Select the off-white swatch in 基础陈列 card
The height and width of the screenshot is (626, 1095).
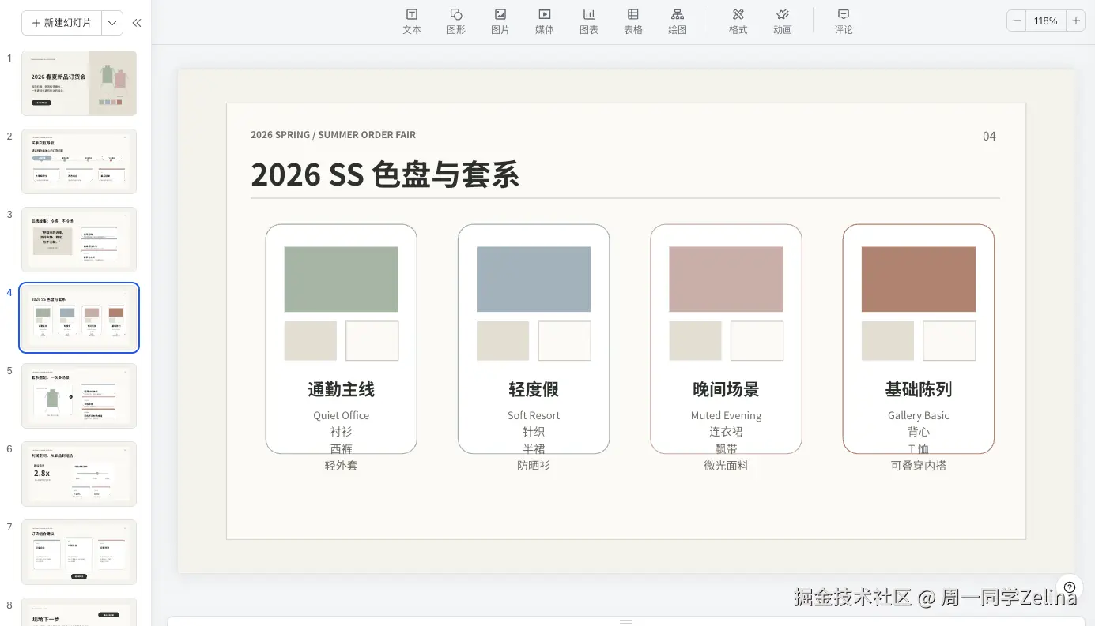coord(950,341)
